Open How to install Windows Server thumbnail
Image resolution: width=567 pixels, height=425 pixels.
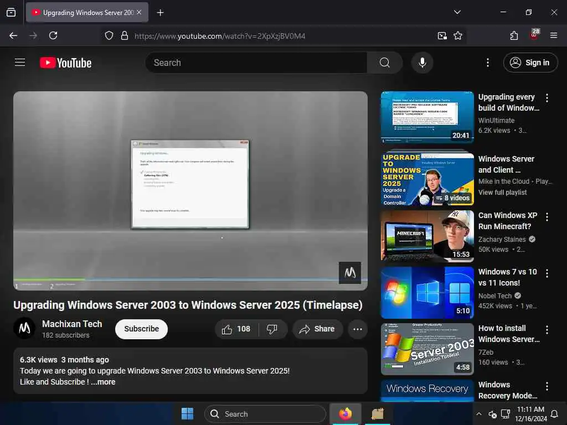tap(427, 349)
